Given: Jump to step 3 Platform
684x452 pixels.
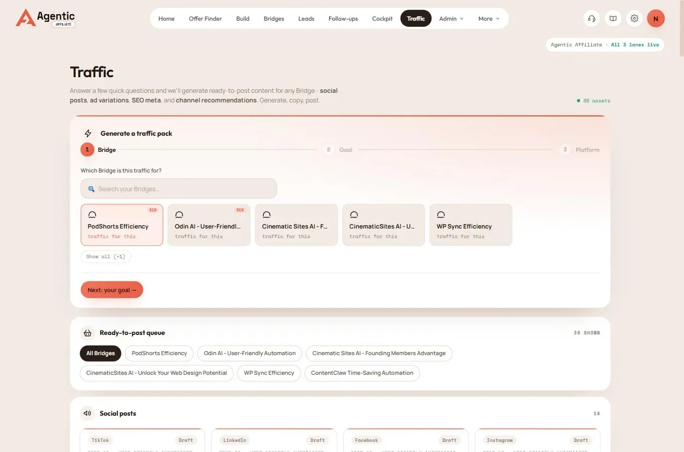Looking at the screenshot, I should coord(580,150).
